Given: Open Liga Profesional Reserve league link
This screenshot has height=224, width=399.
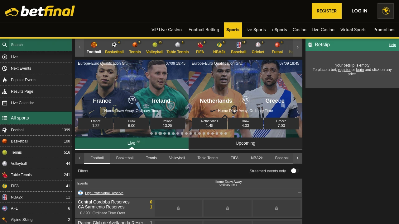Looking at the screenshot, I should tap(104, 193).
